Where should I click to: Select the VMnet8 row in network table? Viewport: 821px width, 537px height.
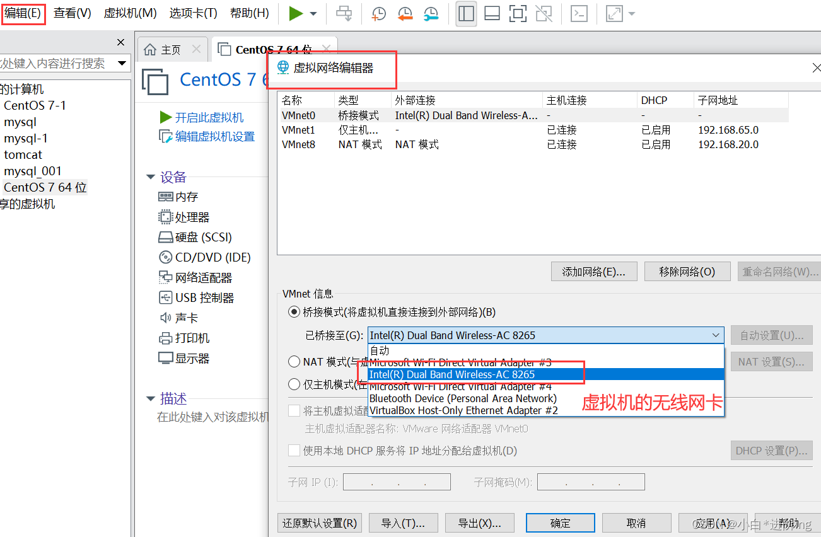coord(533,144)
